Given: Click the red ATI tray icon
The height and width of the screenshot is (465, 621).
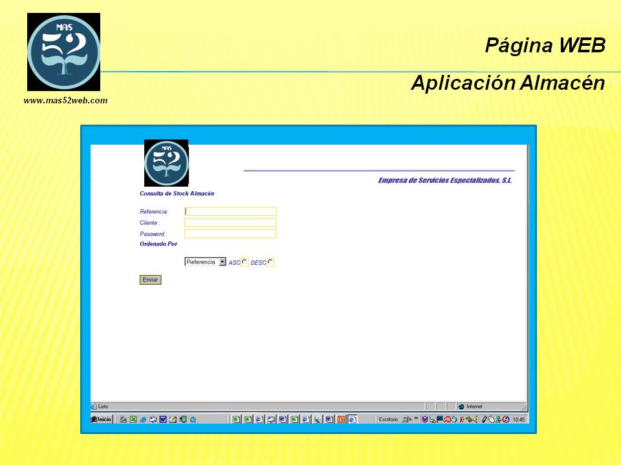Looking at the screenshot, I should [x=446, y=419].
